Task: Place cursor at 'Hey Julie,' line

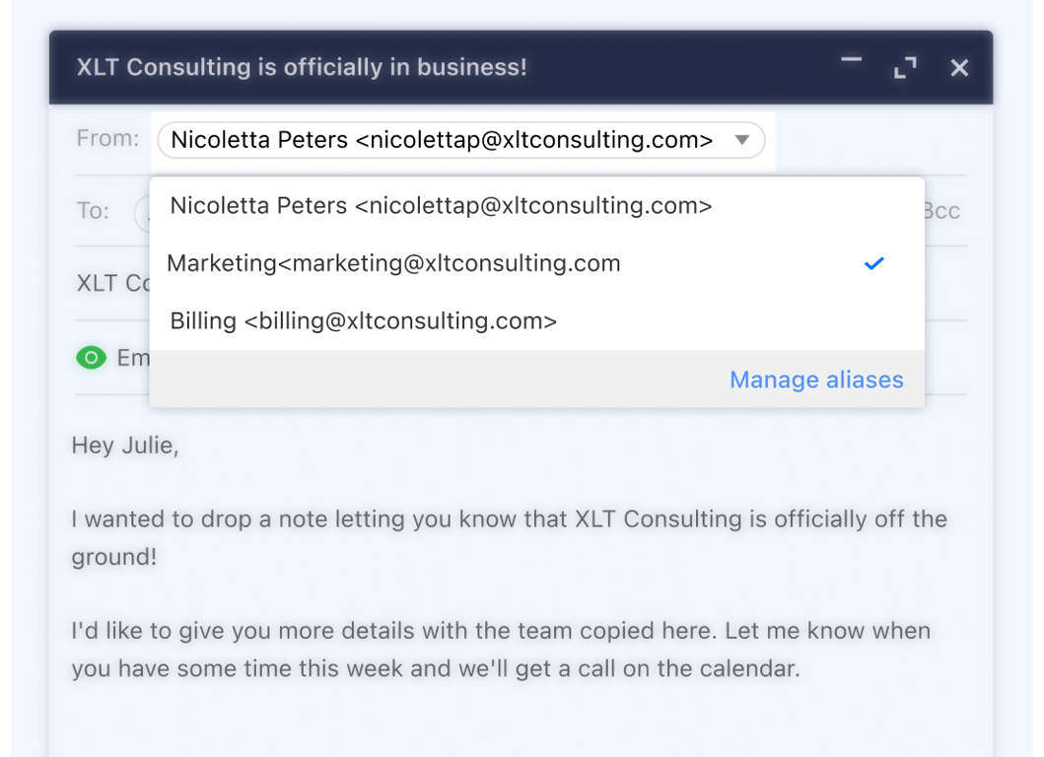Action: (125, 446)
